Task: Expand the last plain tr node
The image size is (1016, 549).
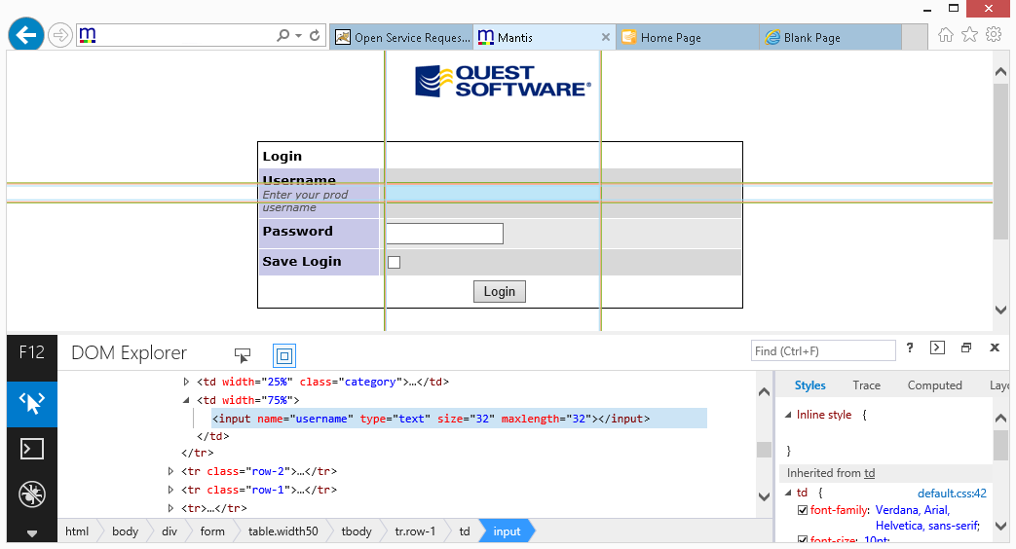Action: (x=170, y=508)
